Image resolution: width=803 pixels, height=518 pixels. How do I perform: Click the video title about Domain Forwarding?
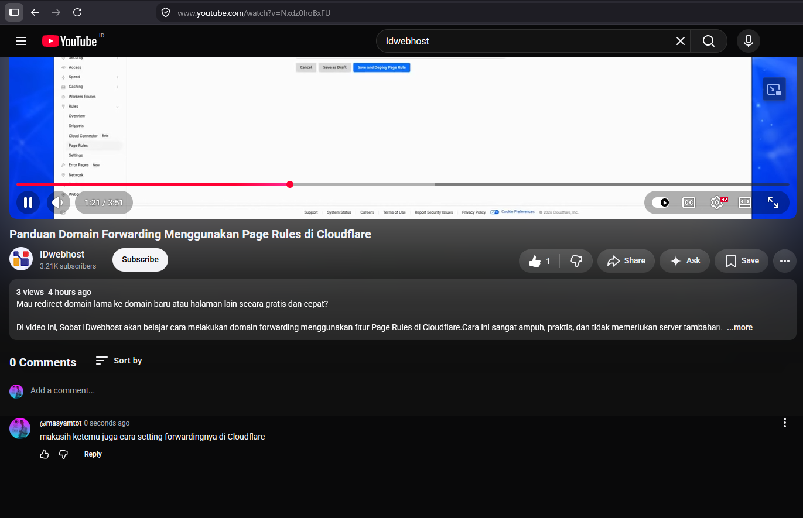190,234
